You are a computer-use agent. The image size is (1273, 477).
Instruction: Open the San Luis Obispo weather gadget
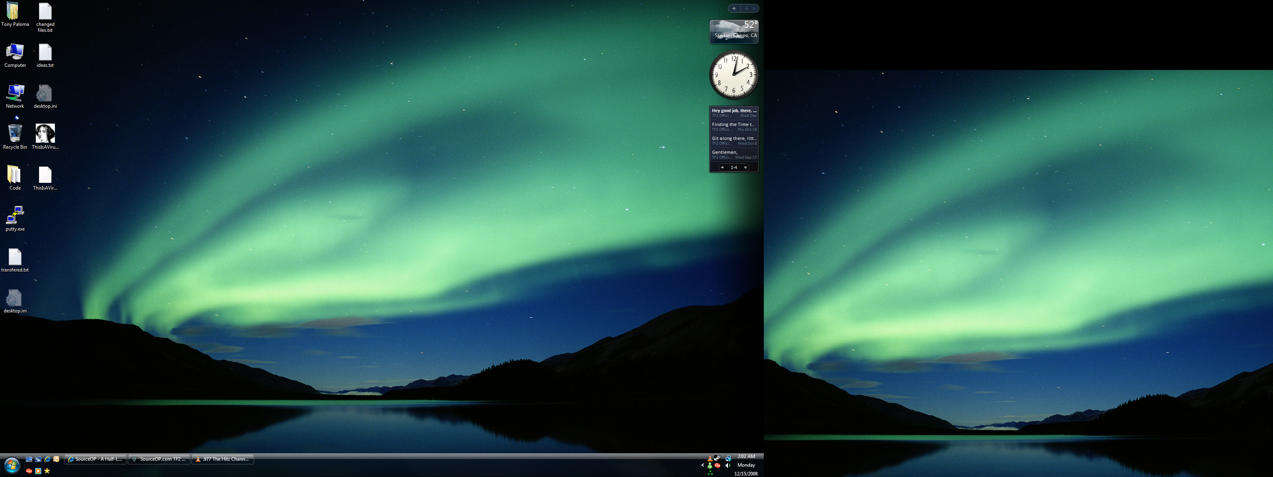[734, 32]
